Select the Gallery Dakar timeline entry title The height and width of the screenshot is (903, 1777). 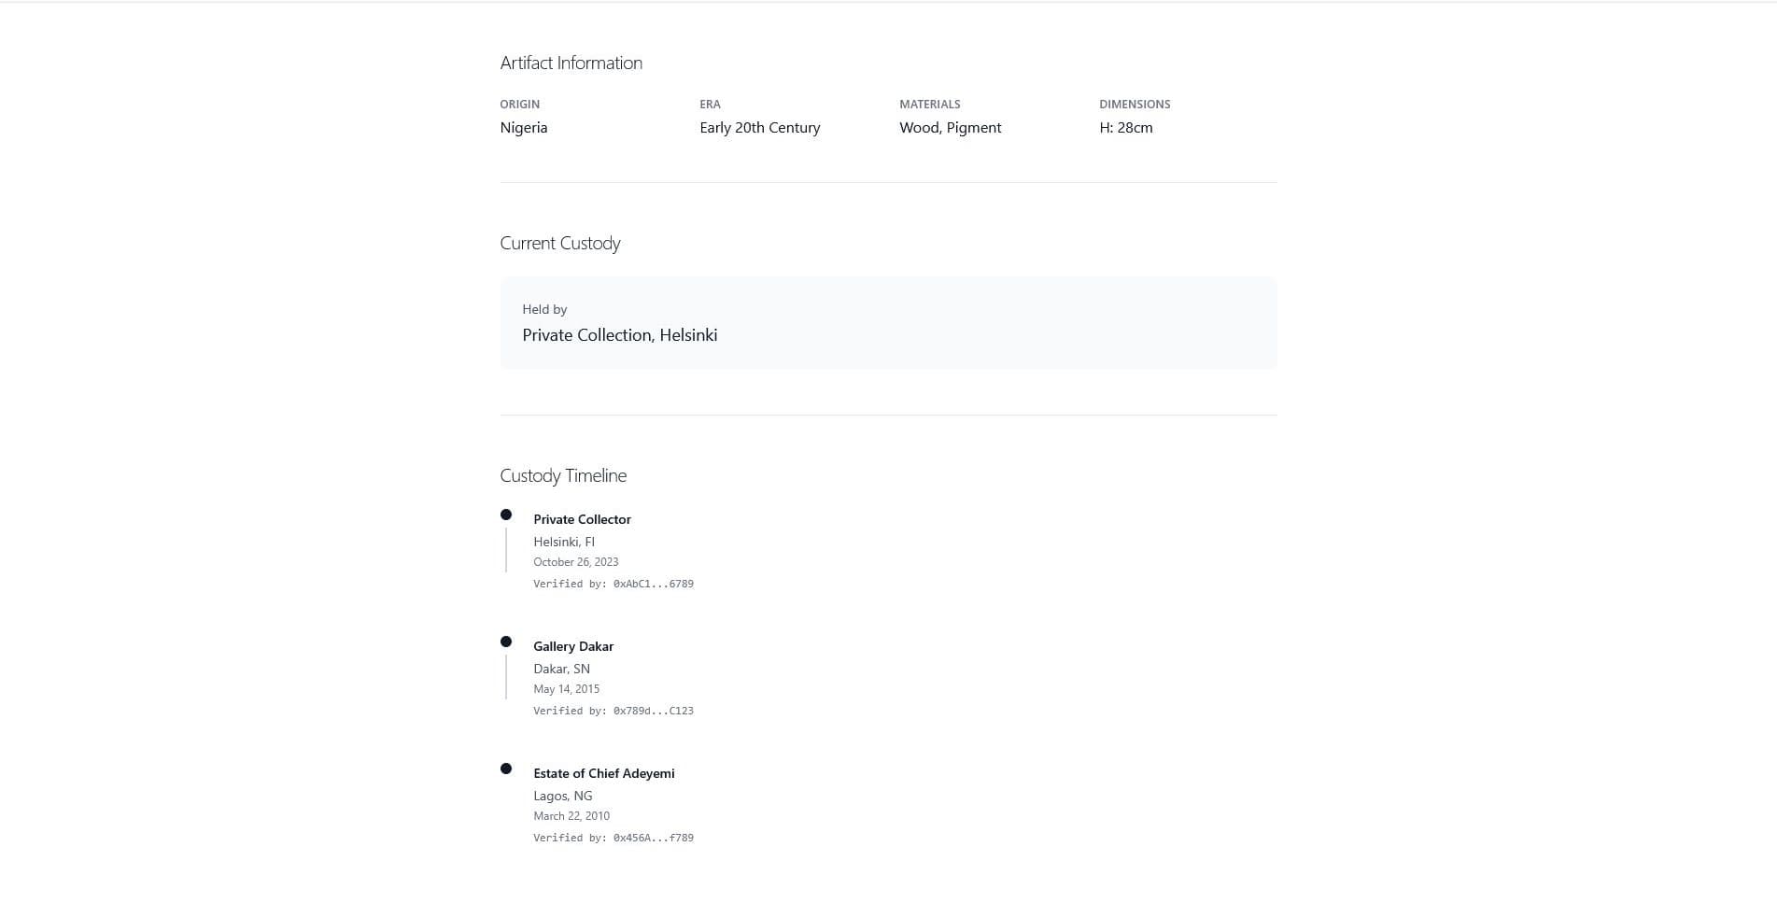tap(573, 646)
